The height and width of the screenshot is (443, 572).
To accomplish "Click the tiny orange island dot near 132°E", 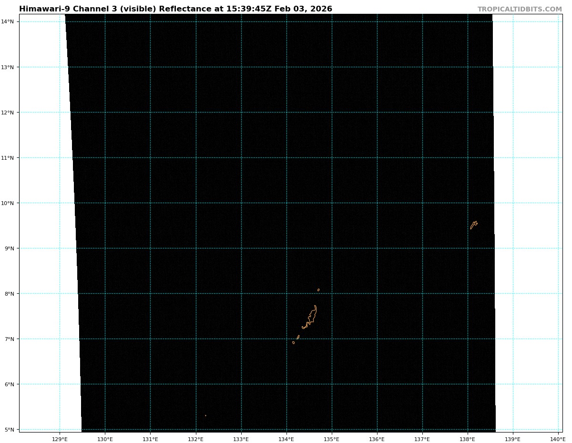I will click(x=205, y=415).
